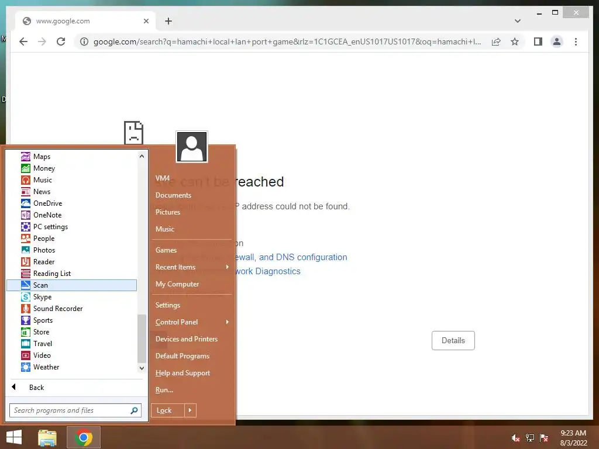View site information icon in address bar
The width and height of the screenshot is (599, 449).
tap(84, 42)
